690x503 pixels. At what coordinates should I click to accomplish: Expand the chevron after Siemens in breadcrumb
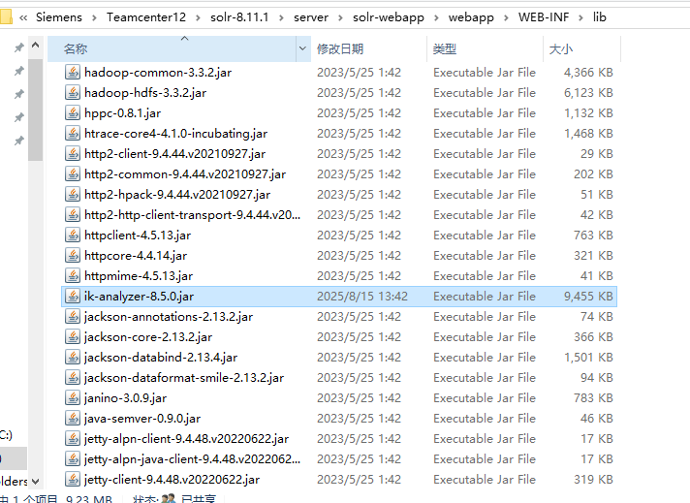pos(94,17)
